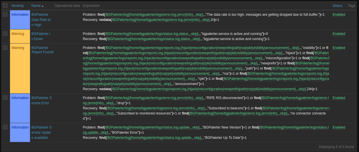Open the BGPalerter Data Rate too High trigger
Image resolution: width=359 pixels, height=152 pixels.
[41, 20]
